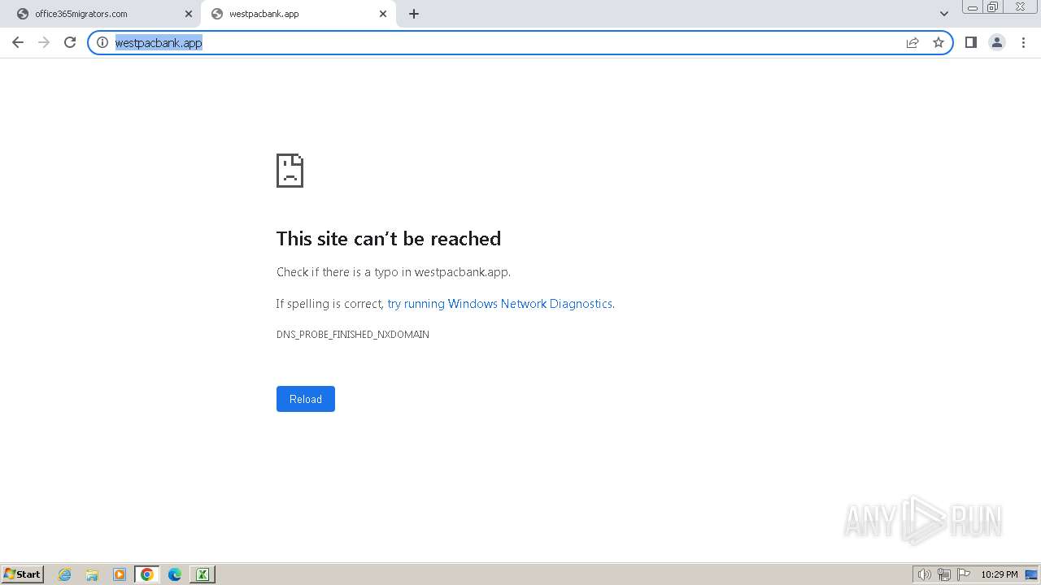Open Excel from taskbar

[203, 574]
